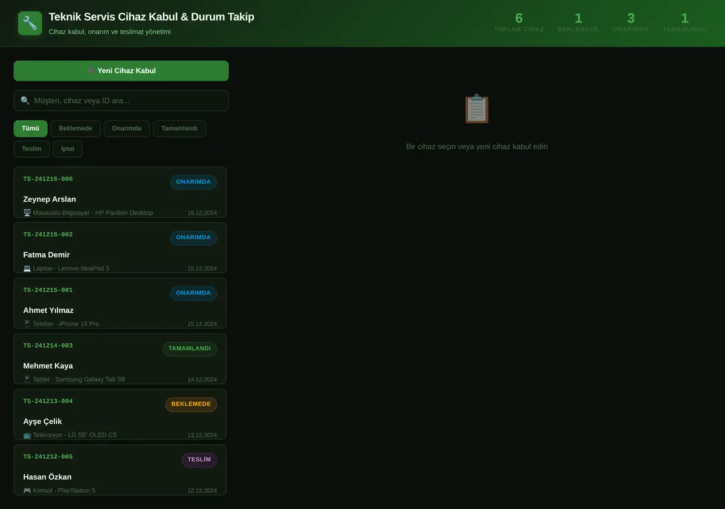Select Hasan Özkan's device card
Screen dimensions: 725x509
[120, 470]
